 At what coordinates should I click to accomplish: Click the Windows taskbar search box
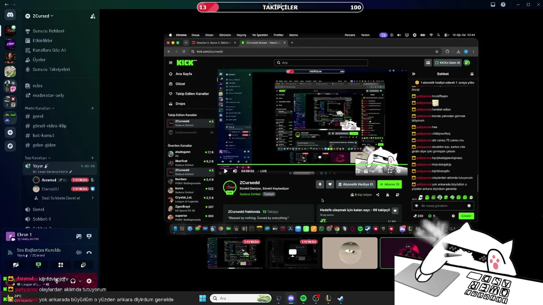tap(241, 298)
